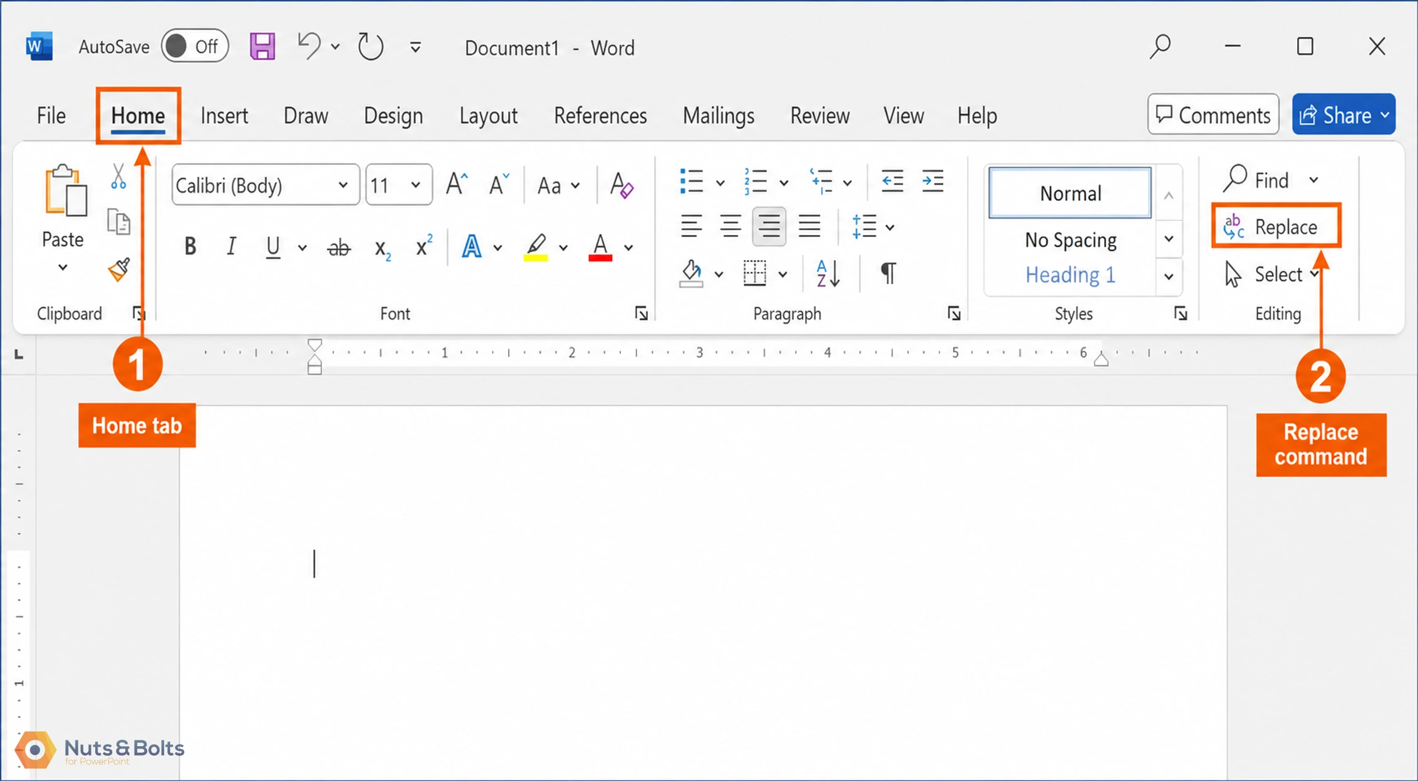Expand the Paste options arrow
Viewport: 1418px width, 781px height.
[x=63, y=267]
